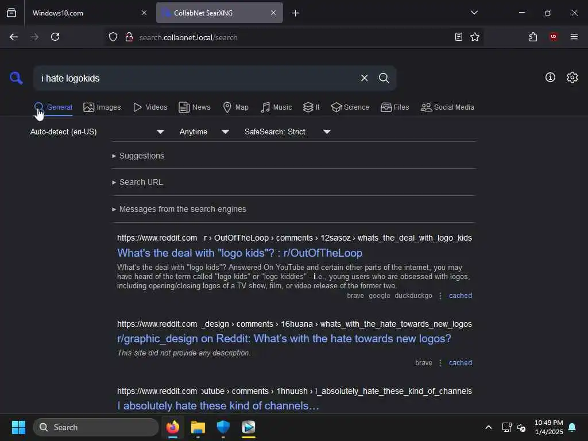The image size is (588, 441).
Task: Click the network status tray icon
Action: 506,427
